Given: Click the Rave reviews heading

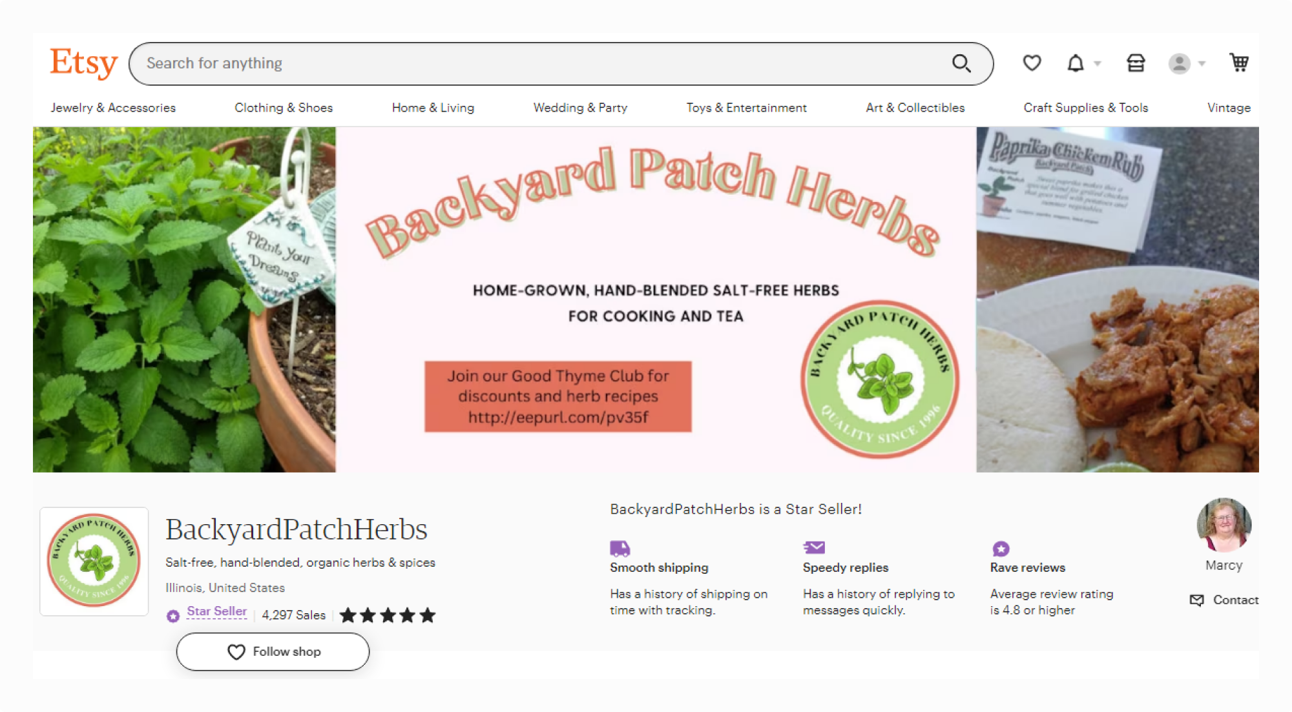Looking at the screenshot, I should pyautogui.click(x=1028, y=567).
